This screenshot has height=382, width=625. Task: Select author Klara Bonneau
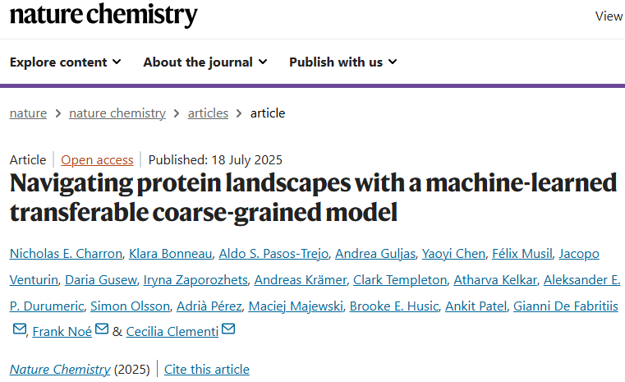tap(171, 254)
